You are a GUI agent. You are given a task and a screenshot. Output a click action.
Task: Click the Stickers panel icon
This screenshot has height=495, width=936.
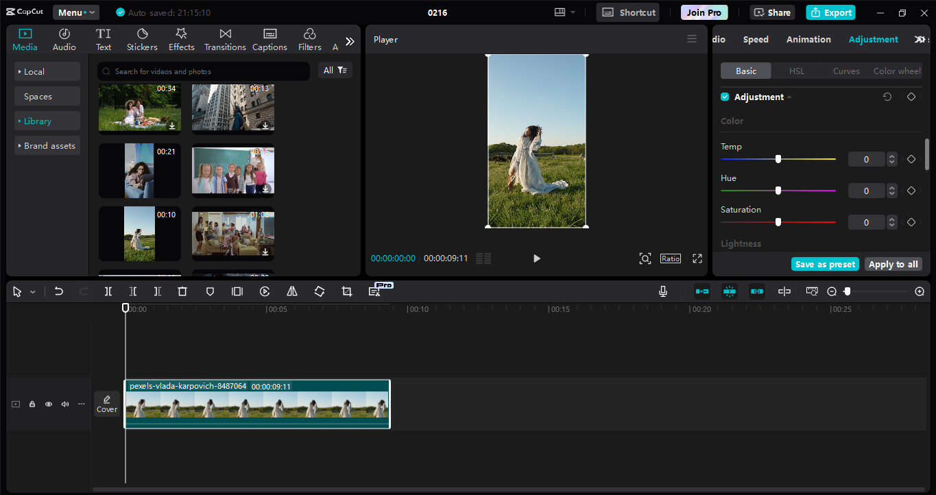pyautogui.click(x=142, y=38)
